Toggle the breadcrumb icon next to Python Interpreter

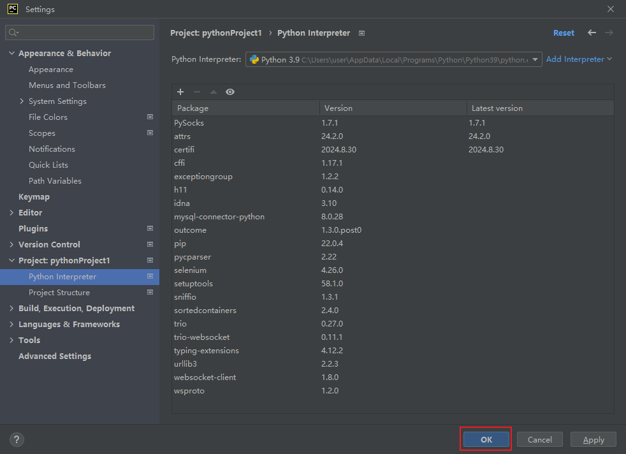pos(361,33)
